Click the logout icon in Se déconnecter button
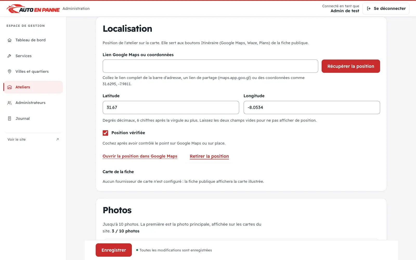 369,9
